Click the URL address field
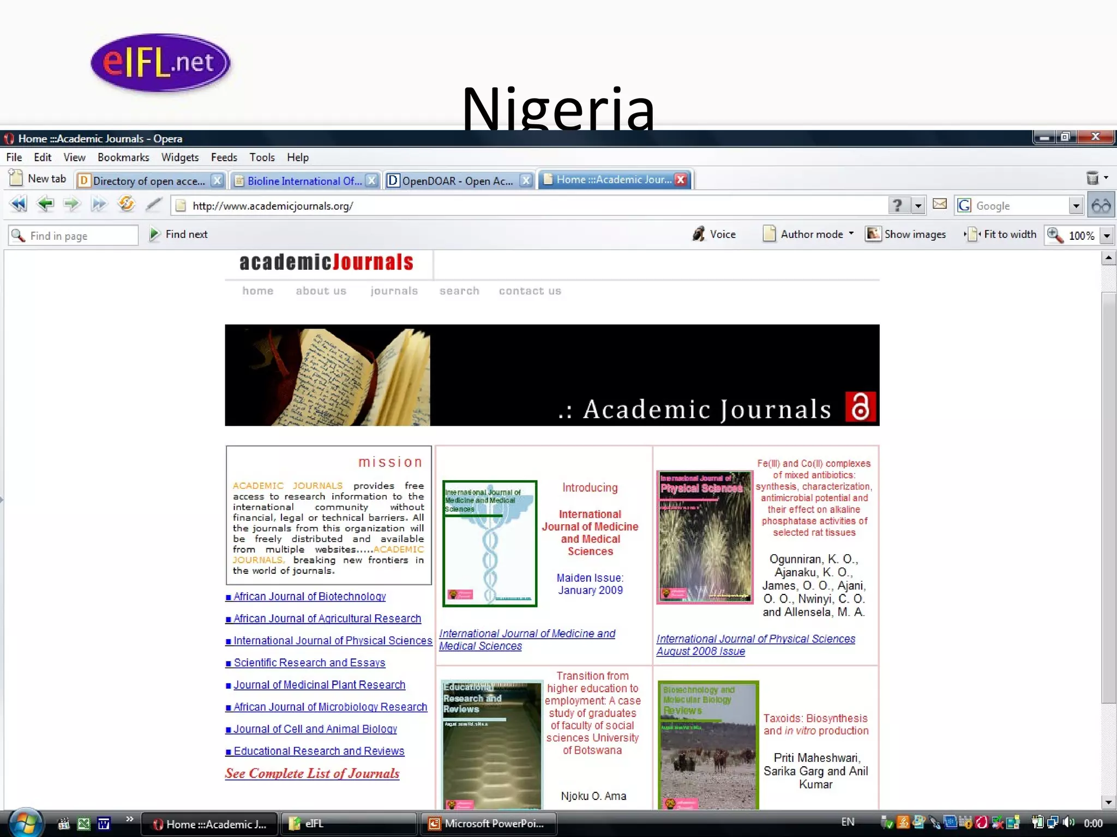The width and height of the screenshot is (1117, 837). point(529,205)
